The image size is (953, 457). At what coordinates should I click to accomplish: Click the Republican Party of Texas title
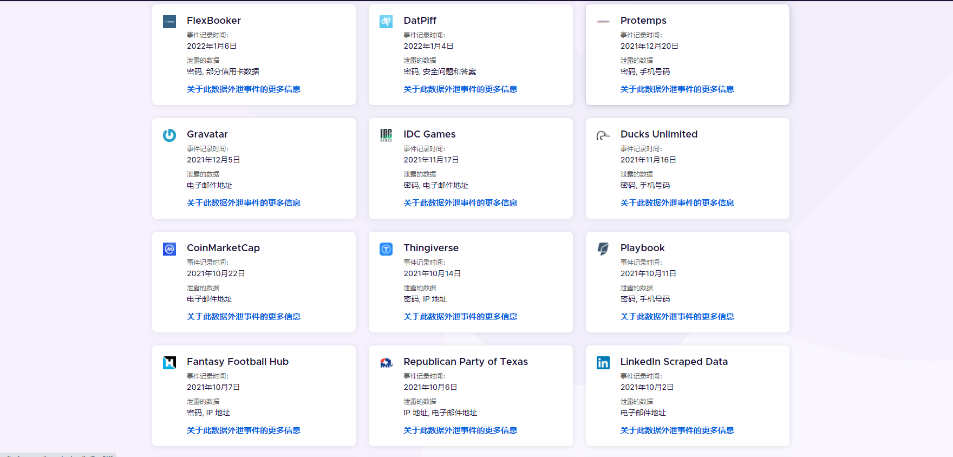[x=466, y=362]
